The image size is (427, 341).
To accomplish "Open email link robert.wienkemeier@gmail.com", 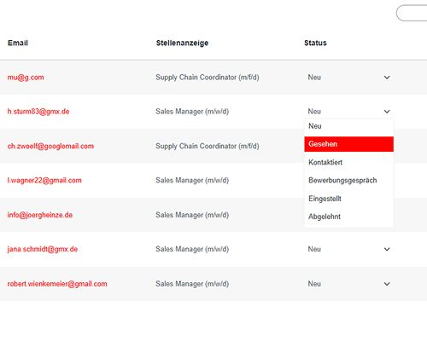I will click(57, 284).
